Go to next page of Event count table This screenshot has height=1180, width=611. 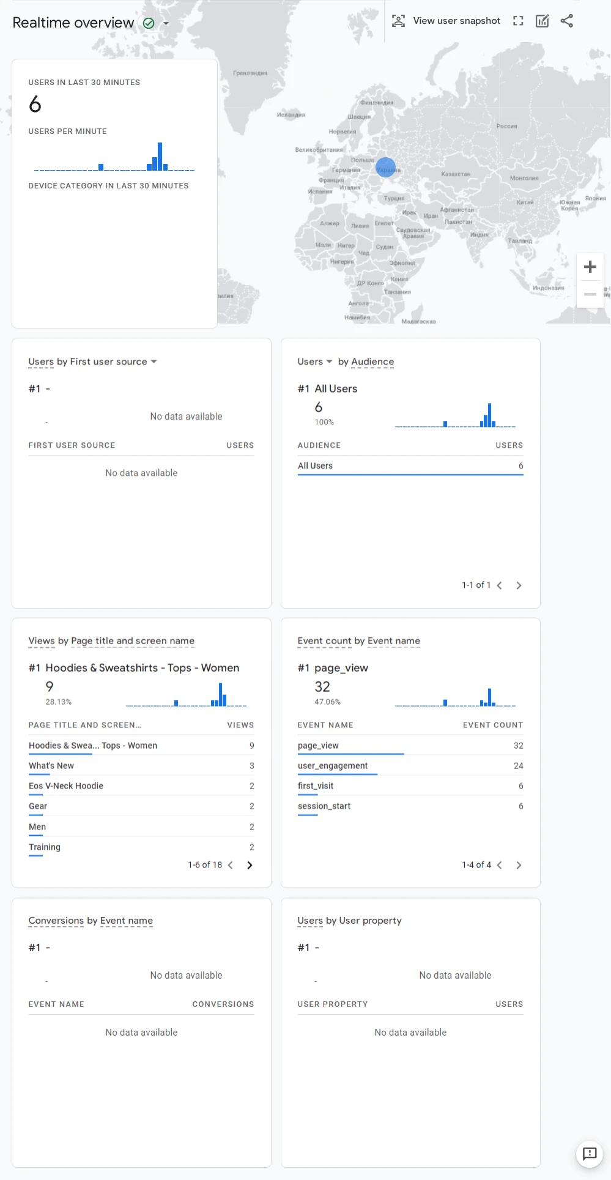click(x=519, y=865)
